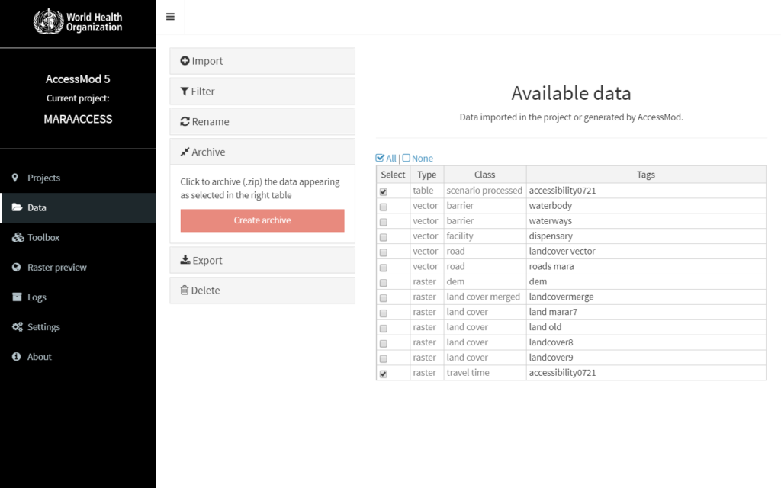This screenshot has height=488, width=781.
Task: Click the Settings gears icon
Action: (x=17, y=327)
